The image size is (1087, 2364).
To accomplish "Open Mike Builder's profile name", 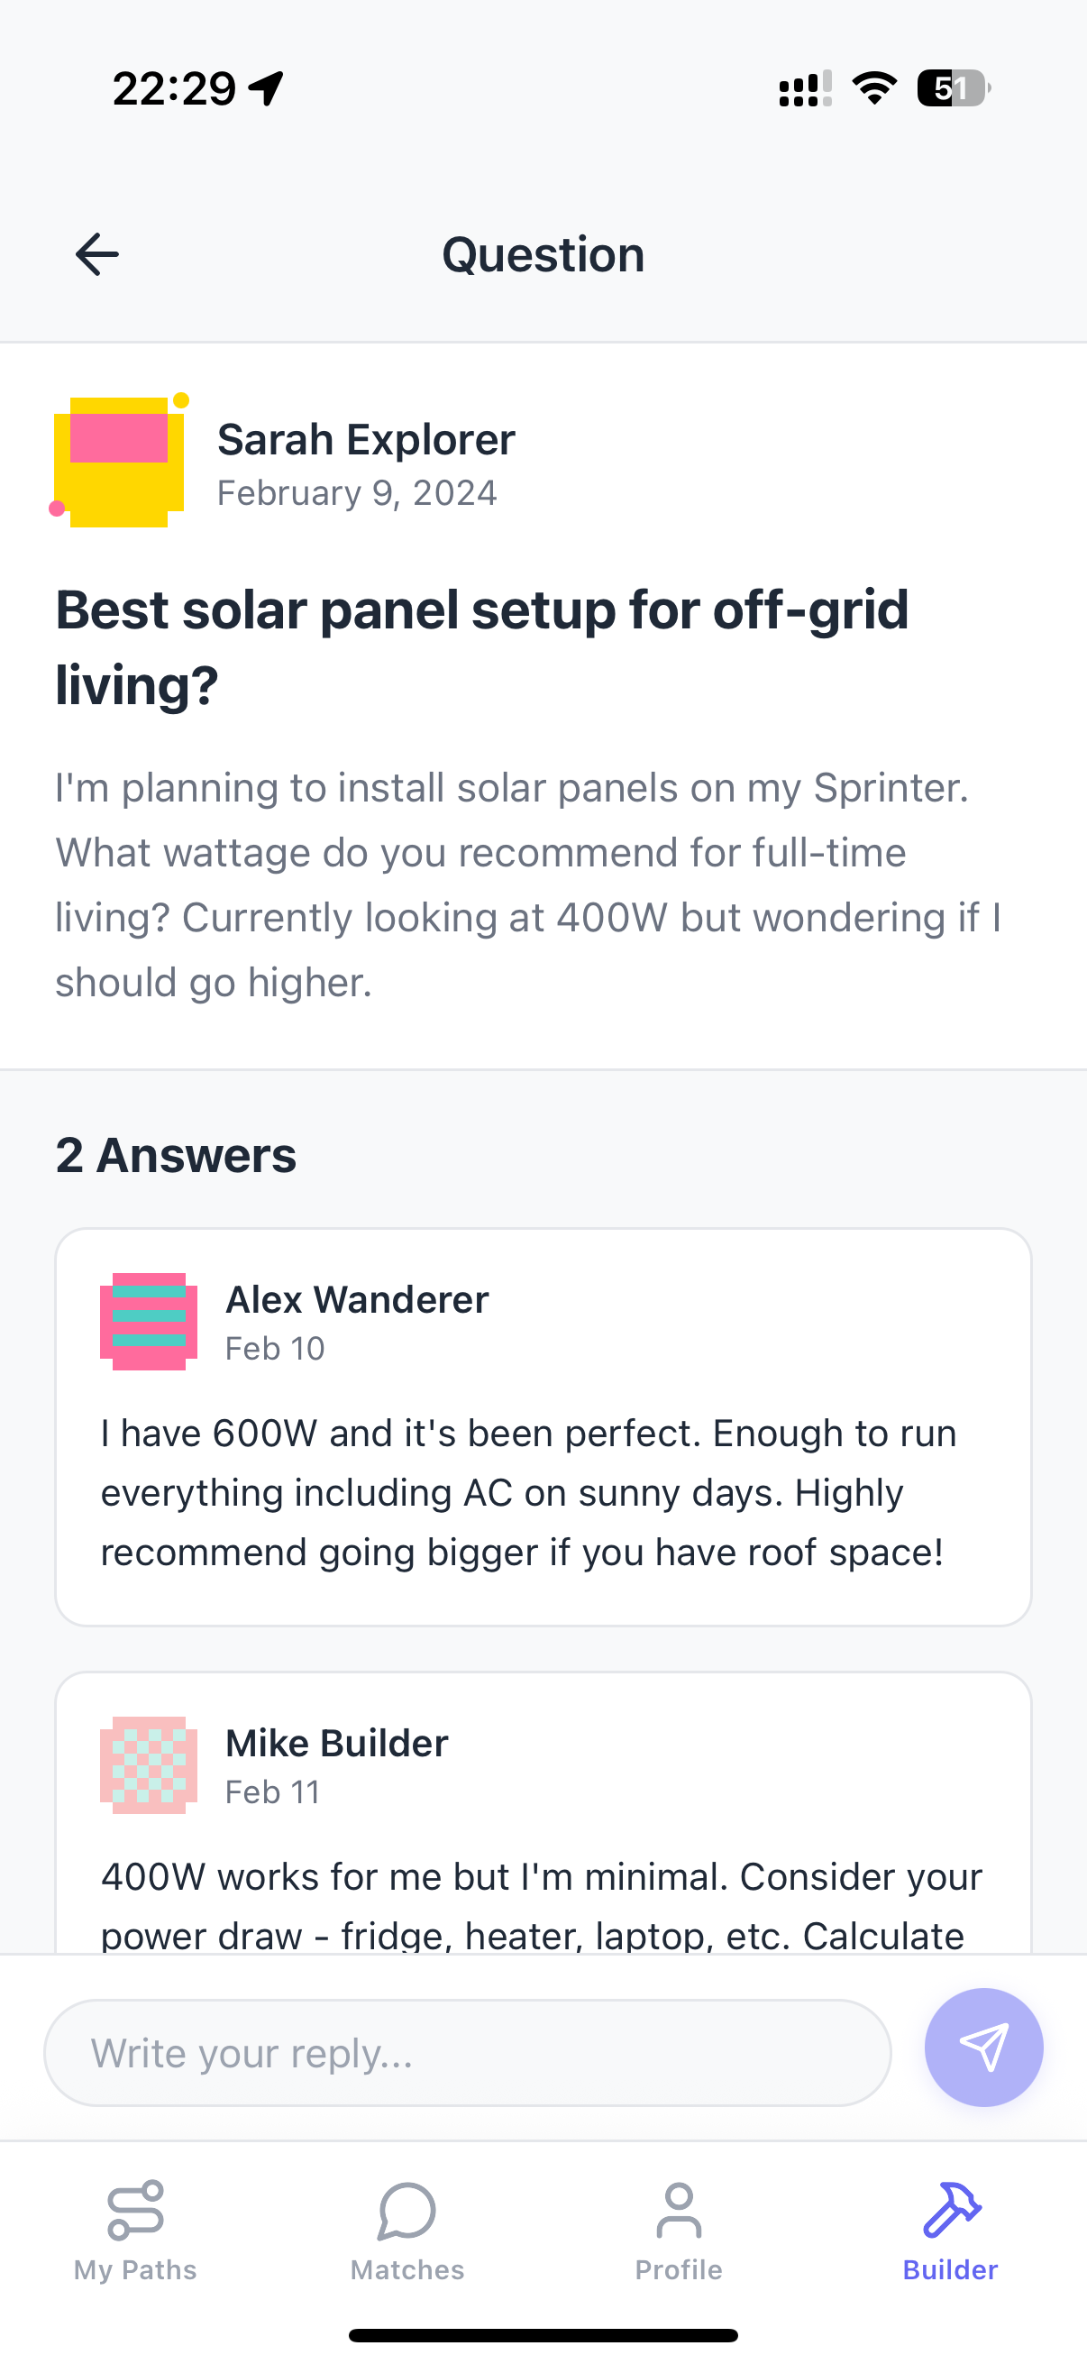I will pos(337,1743).
